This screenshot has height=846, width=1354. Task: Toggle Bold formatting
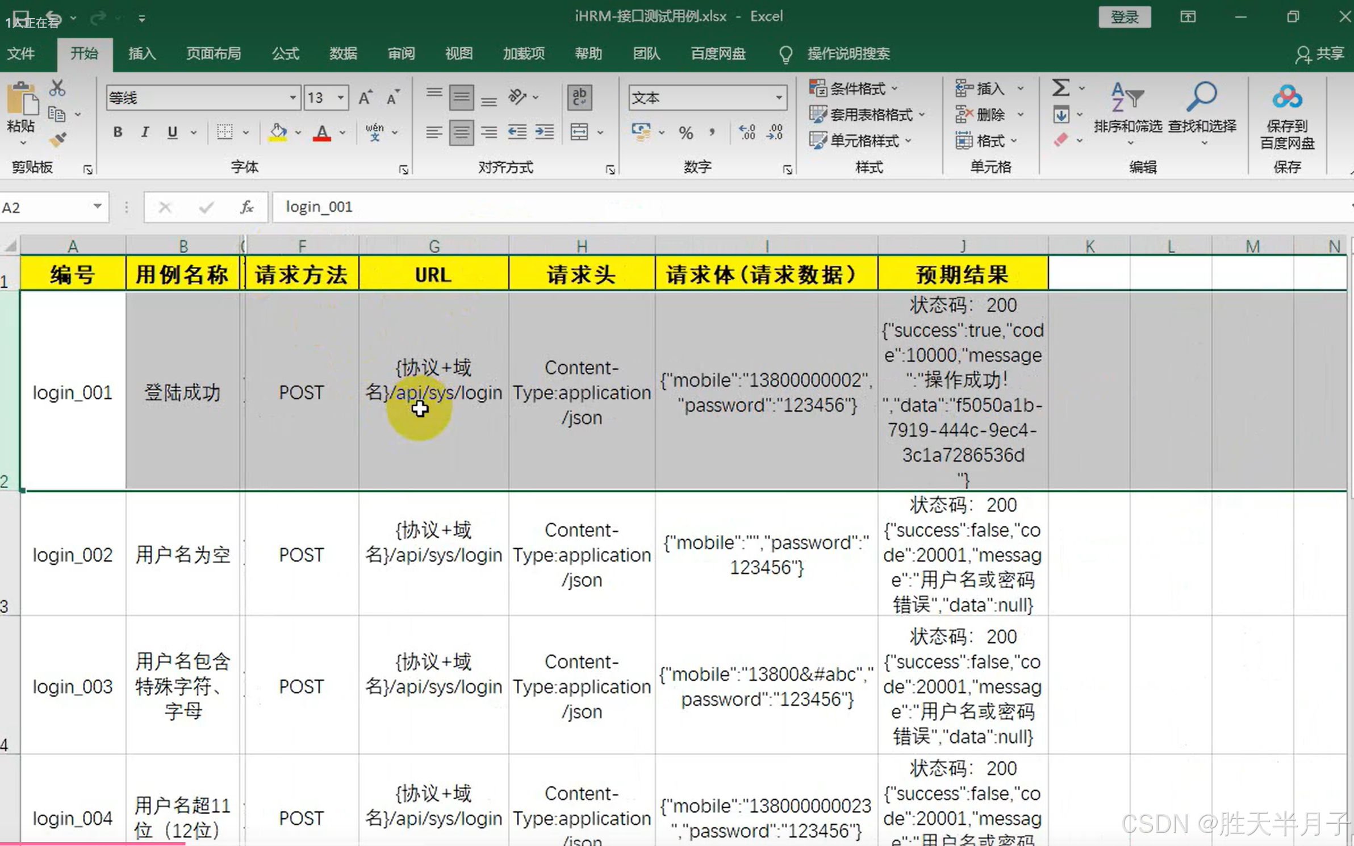(x=118, y=132)
